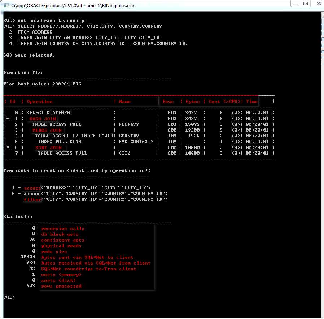The height and width of the screenshot is (319, 324).
Task: Minimize the sqlplus.exe window
Action: [x=296, y=4]
